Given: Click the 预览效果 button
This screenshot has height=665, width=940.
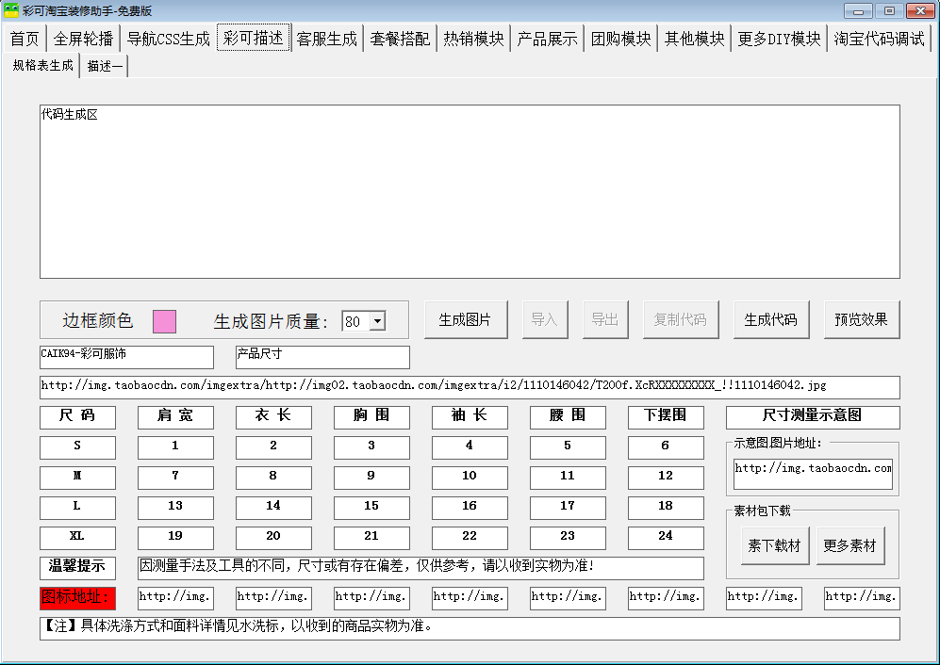Looking at the screenshot, I should pos(861,319).
